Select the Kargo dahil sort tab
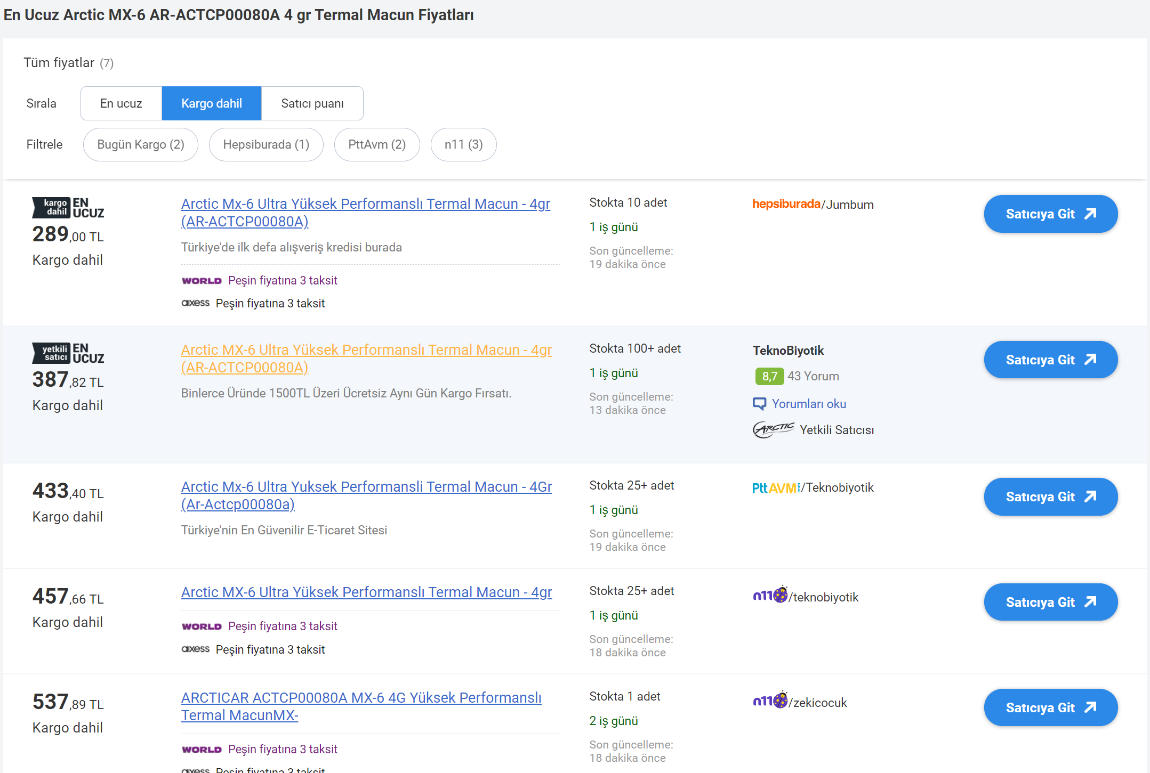Viewport: 1150px width, 773px height. point(211,103)
